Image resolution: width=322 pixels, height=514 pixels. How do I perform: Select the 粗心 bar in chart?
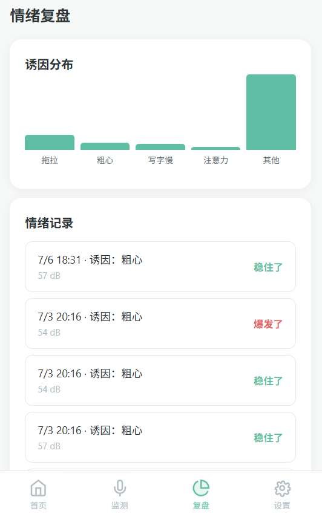[x=105, y=146]
